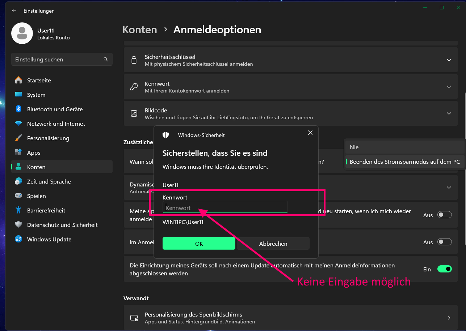Click the 'Einstellung suchen' search box

tap(62, 59)
